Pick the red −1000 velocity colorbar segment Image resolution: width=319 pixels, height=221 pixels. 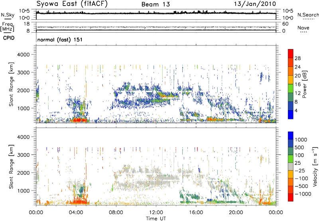291,197
